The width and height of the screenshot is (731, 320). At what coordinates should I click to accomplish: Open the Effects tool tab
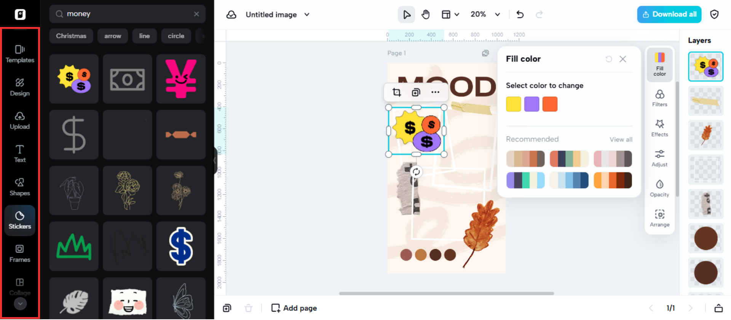(x=660, y=128)
